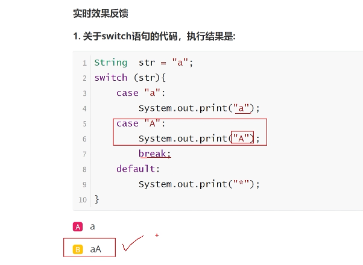This screenshot has height=265, width=363.
Task: Click closing brace on line 10
Action: [96, 199]
